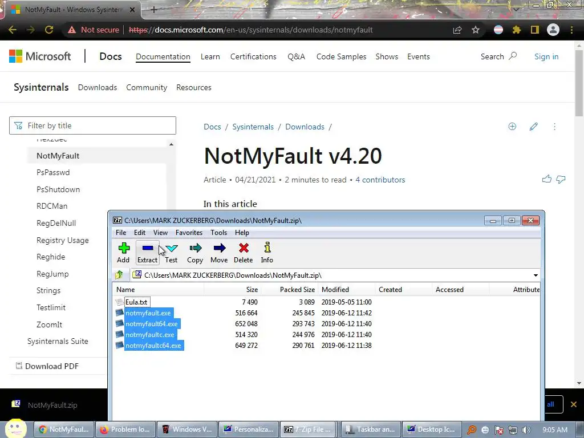
Task: Follow the Downloads breadcrumb link
Action: [x=305, y=127]
